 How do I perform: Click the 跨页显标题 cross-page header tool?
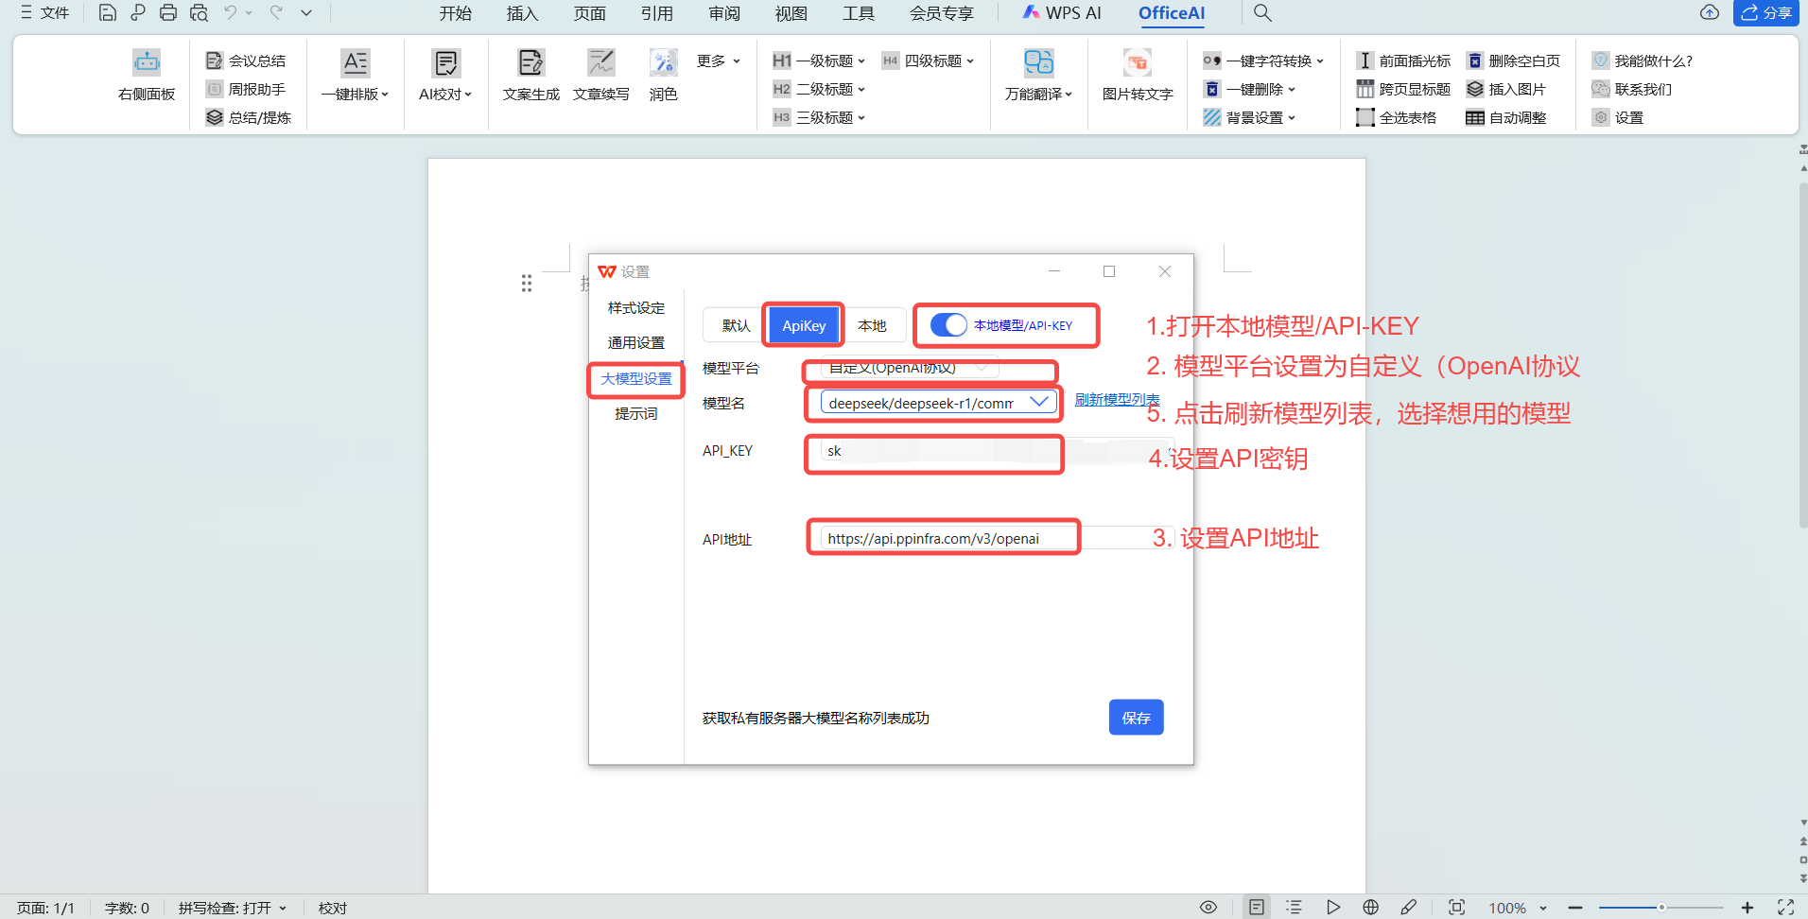click(1403, 89)
